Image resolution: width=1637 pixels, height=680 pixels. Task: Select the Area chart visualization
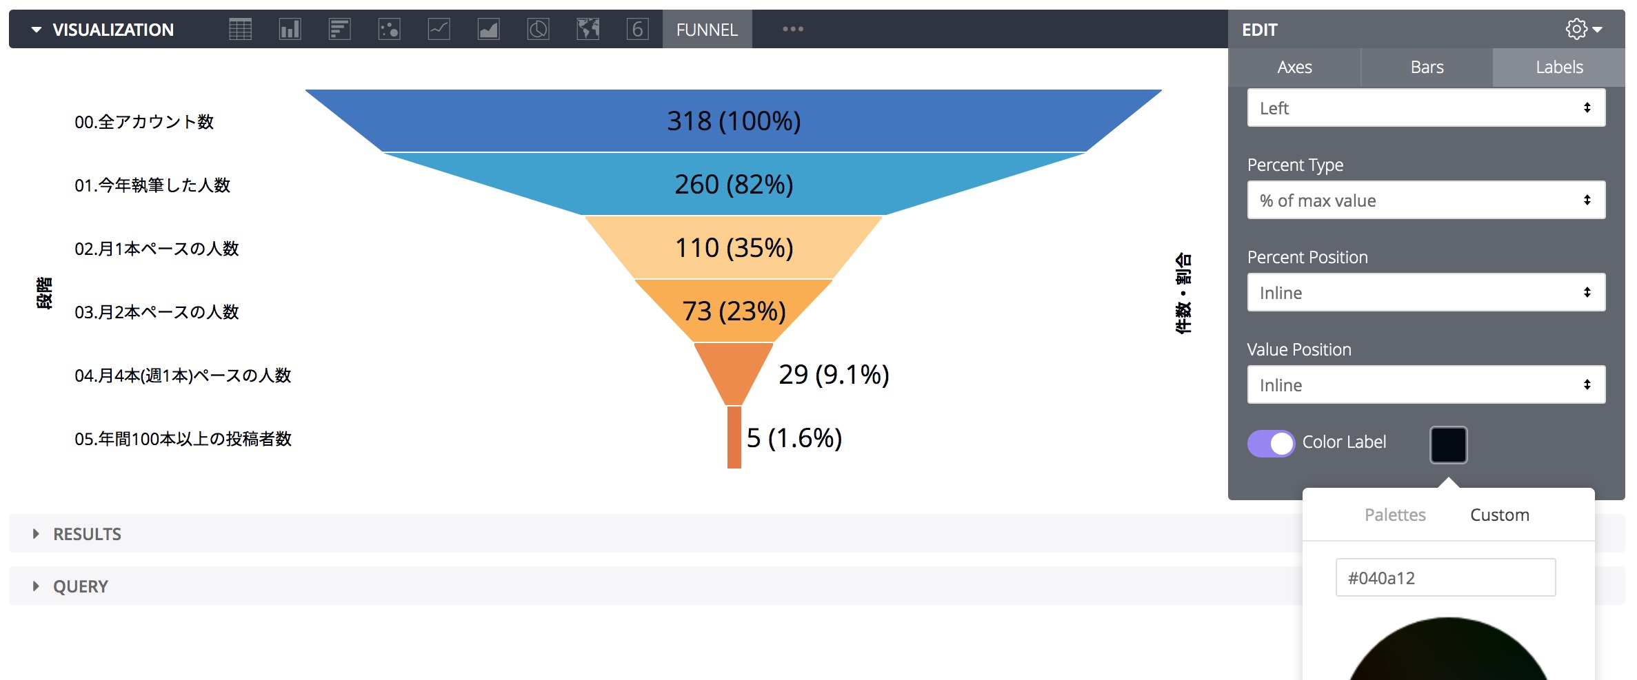click(488, 29)
